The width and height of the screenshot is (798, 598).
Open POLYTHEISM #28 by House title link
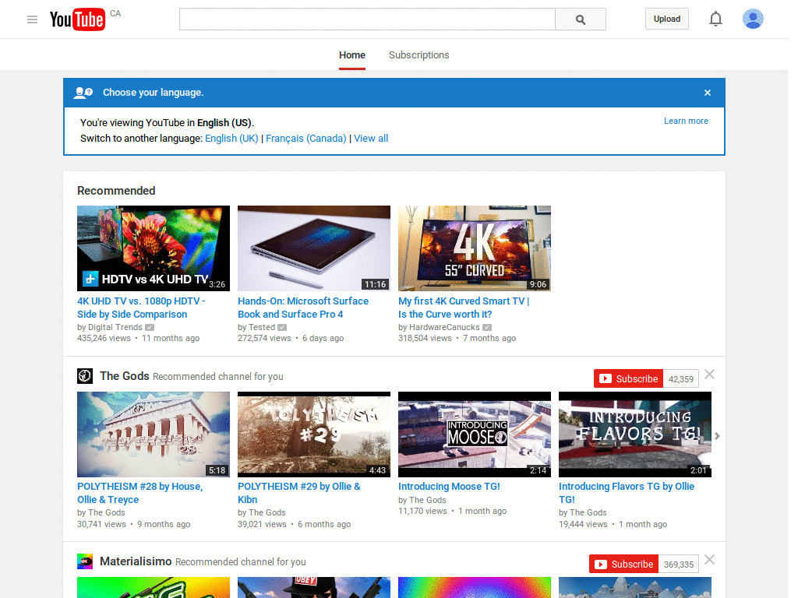tap(140, 493)
